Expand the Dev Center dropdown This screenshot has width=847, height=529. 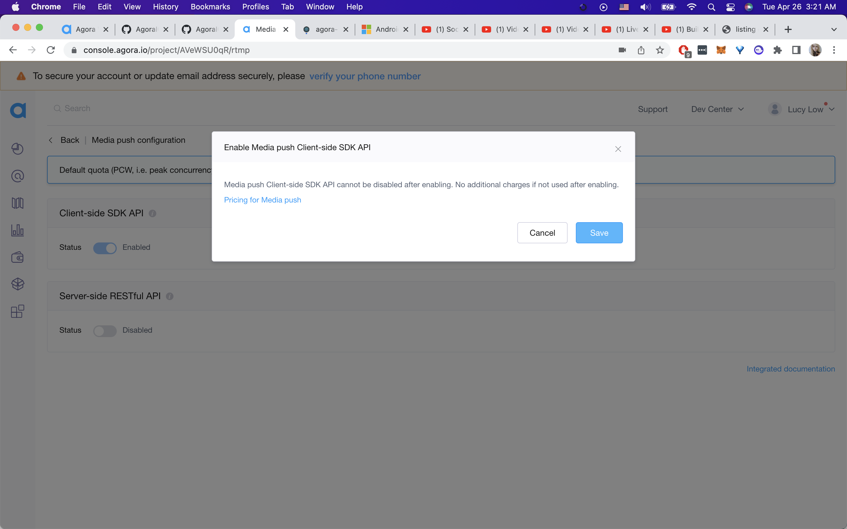click(717, 110)
